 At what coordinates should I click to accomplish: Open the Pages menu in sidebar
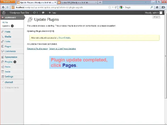(x=8, y=46)
